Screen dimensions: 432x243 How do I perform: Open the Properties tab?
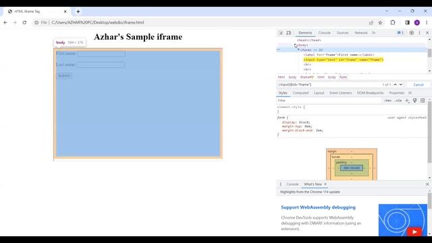pyautogui.click(x=397, y=93)
